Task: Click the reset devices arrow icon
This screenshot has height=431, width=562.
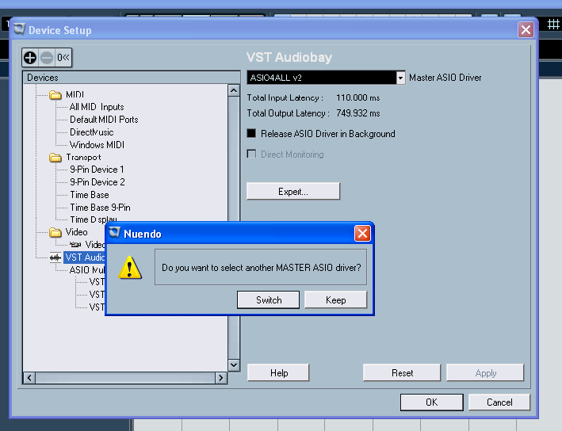Action: tap(63, 57)
